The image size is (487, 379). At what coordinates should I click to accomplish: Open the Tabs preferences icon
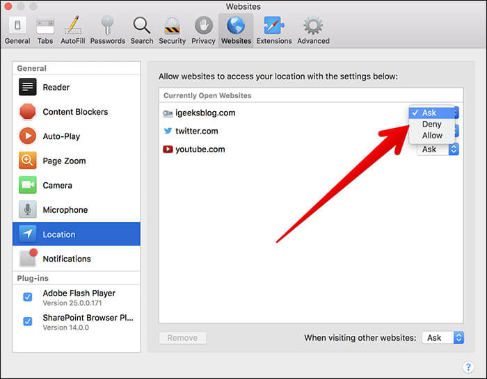tap(45, 25)
